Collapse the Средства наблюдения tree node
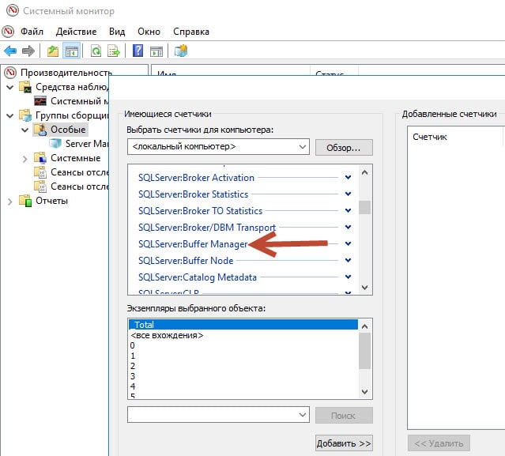 (10, 87)
